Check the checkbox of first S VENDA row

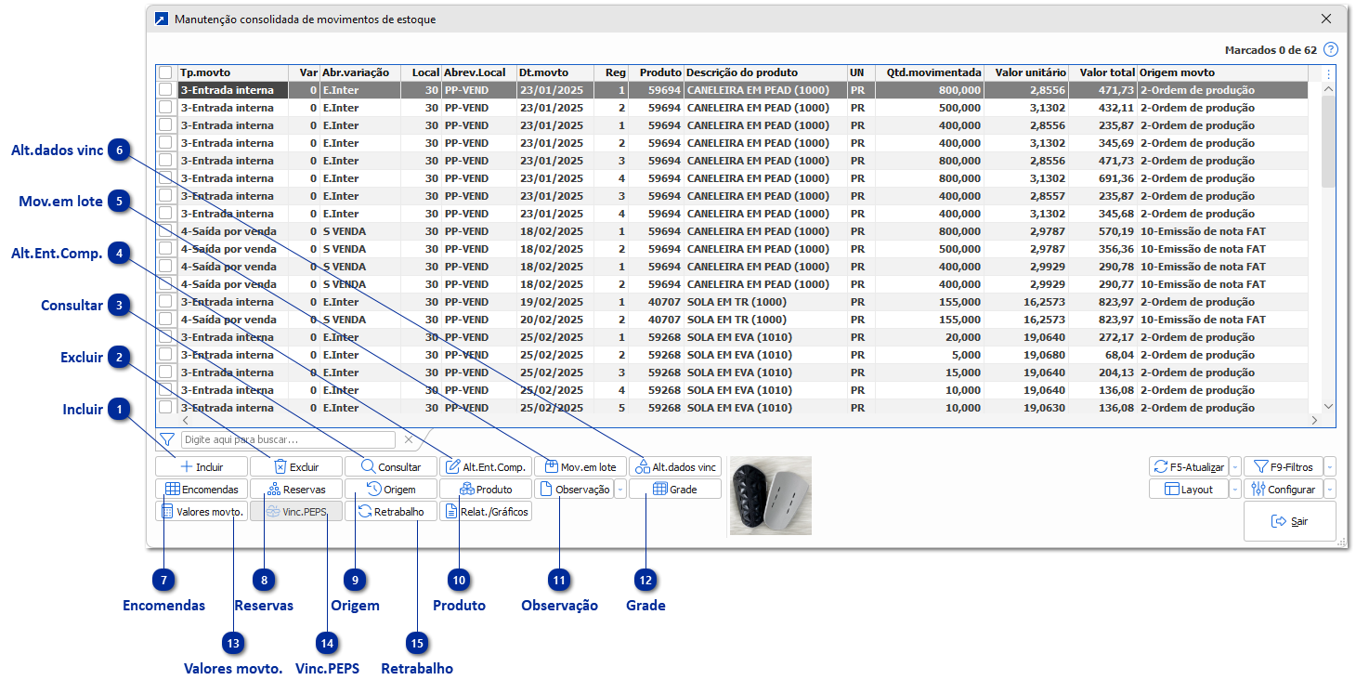click(165, 231)
